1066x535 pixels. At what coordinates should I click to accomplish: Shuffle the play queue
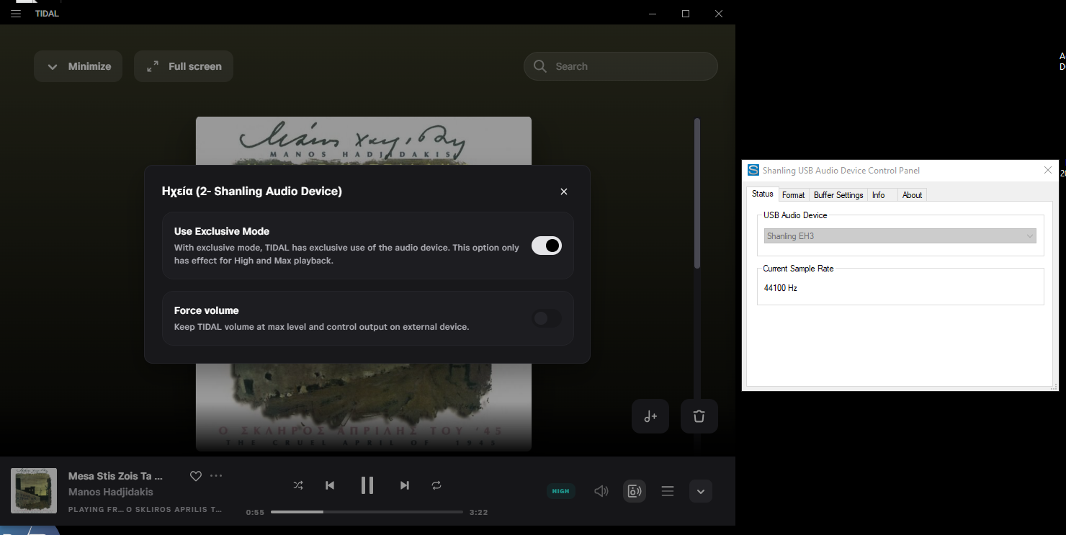[x=298, y=485]
